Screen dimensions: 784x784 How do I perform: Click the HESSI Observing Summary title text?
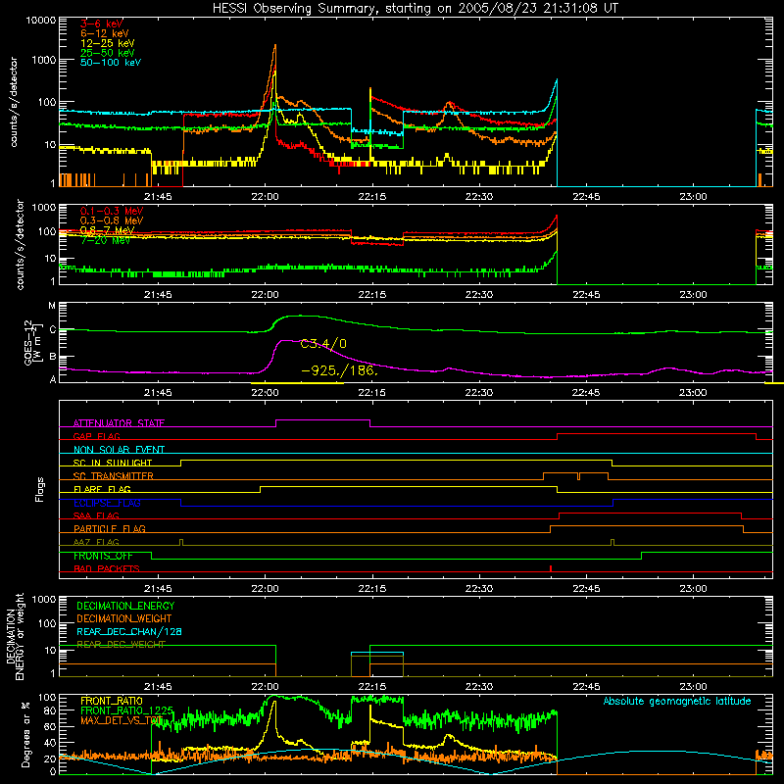click(x=415, y=9)
